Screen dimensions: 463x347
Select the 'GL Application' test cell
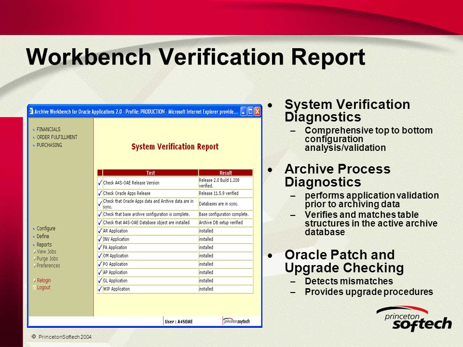point(150,280)
